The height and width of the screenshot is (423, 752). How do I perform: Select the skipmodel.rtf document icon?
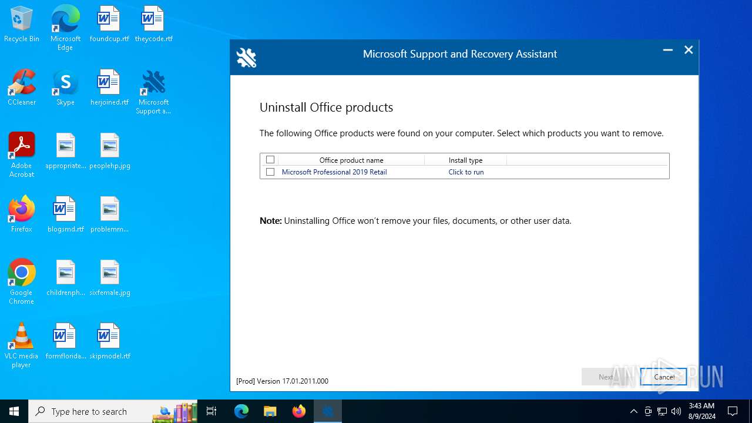tap(109, 341)
